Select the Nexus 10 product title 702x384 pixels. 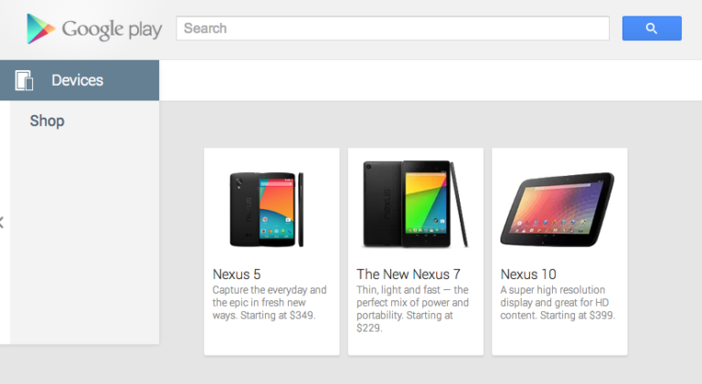[528, 274]
